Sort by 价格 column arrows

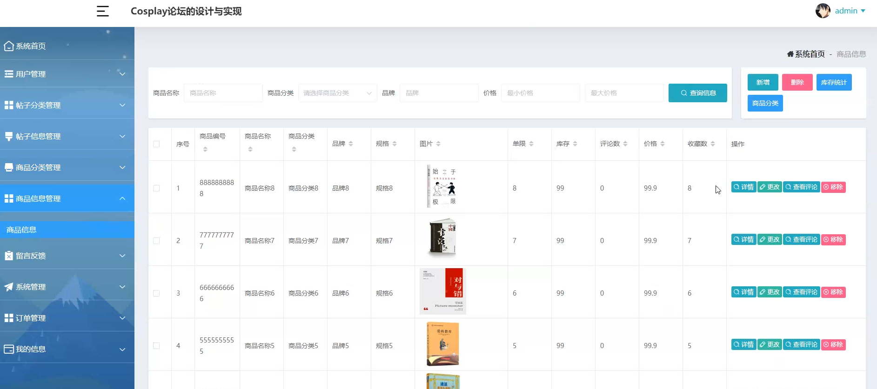pos(663,144)
